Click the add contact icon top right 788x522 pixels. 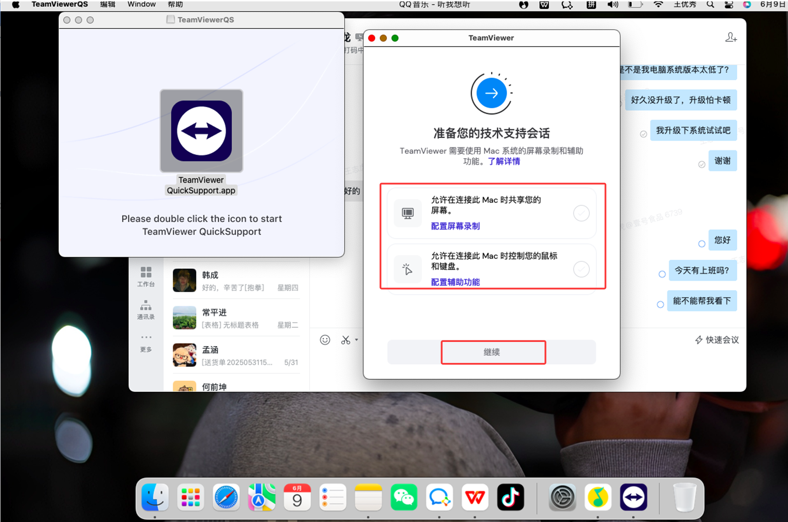click(731, 37)
